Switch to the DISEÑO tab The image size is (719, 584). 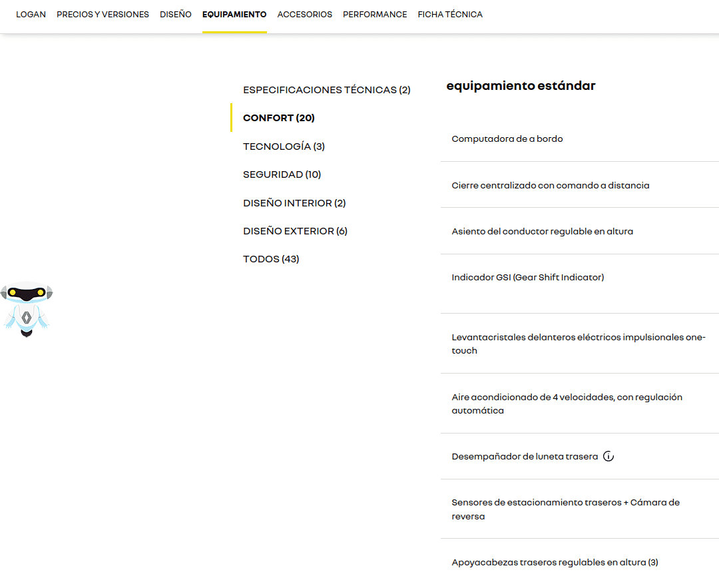tap(175, 15)
